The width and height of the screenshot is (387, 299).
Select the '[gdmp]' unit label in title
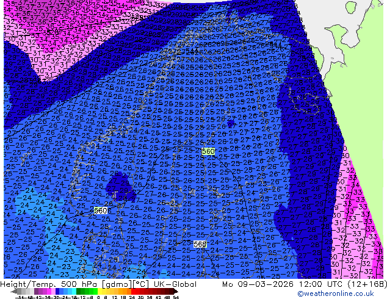(x=115, y=284)
